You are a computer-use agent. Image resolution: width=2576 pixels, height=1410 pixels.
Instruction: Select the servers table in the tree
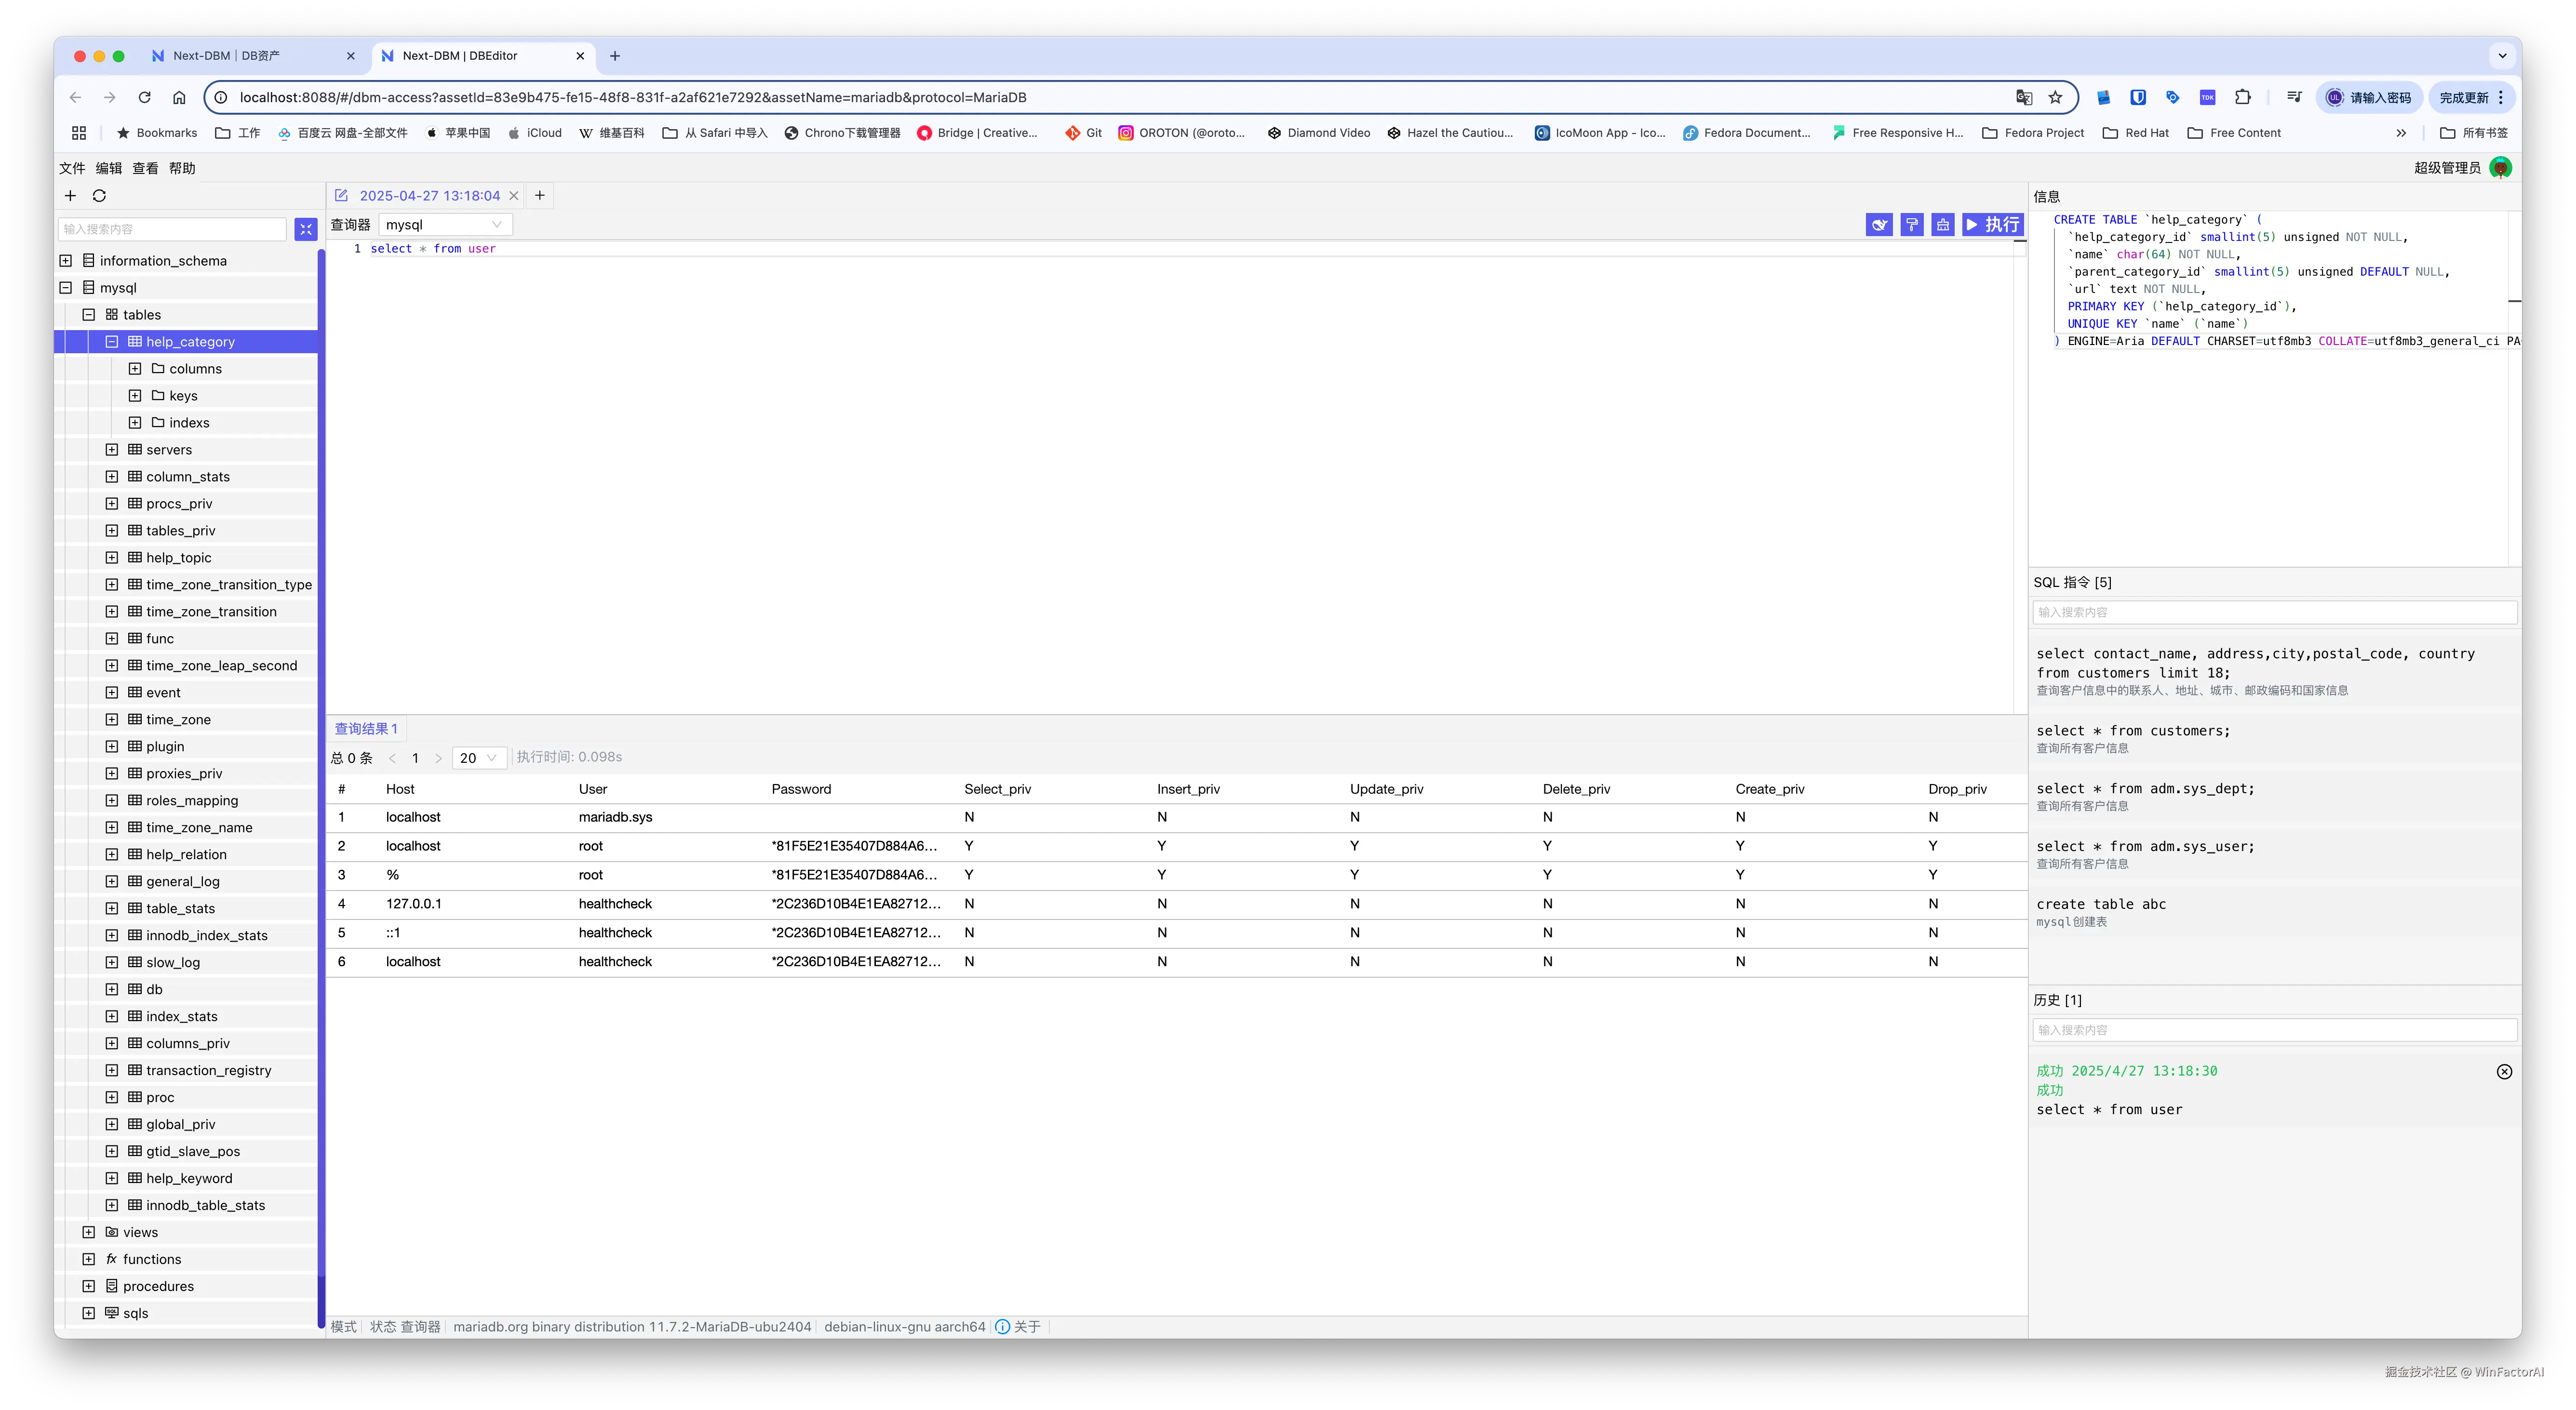(169, 450)
